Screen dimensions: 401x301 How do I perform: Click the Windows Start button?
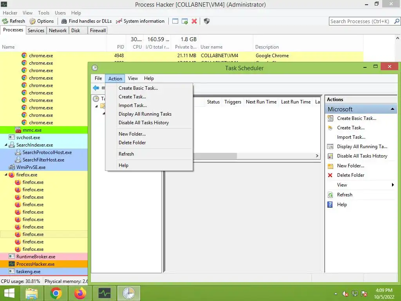click(9, 293)
